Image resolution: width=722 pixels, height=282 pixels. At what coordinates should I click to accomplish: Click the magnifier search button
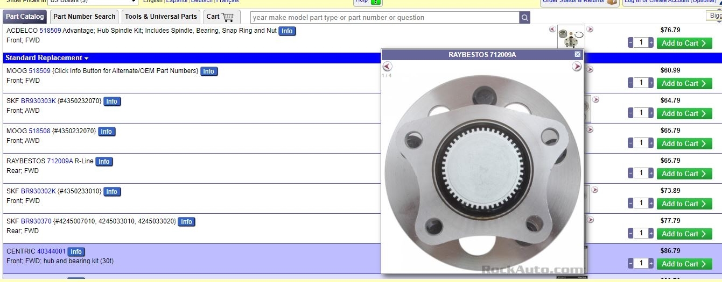pos(525,18)
